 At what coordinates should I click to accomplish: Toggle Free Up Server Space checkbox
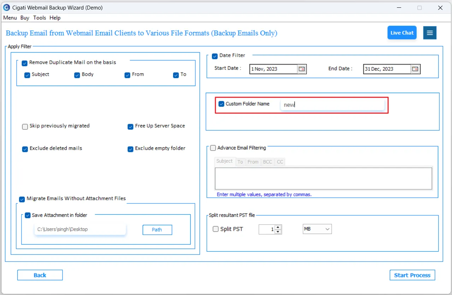[x=130, y=127]
